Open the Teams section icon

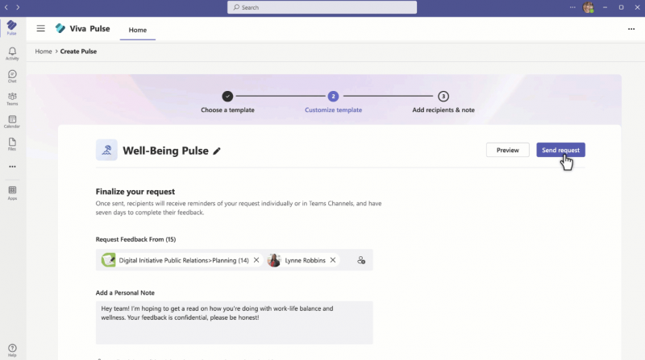pos(12,98)
